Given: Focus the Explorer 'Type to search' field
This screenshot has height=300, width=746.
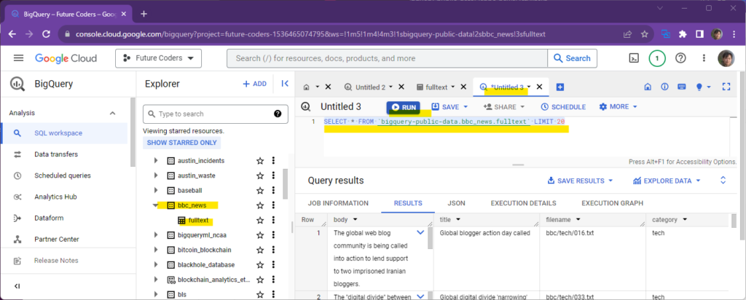Looking at the screenshot, I should [216, 114].
